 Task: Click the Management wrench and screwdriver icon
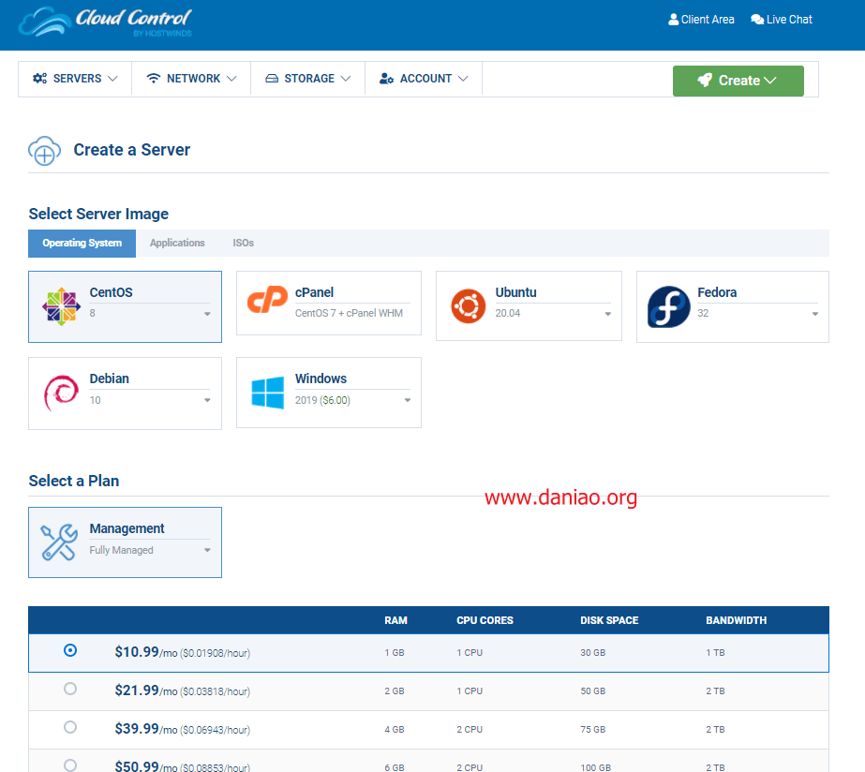click(60, 542)
